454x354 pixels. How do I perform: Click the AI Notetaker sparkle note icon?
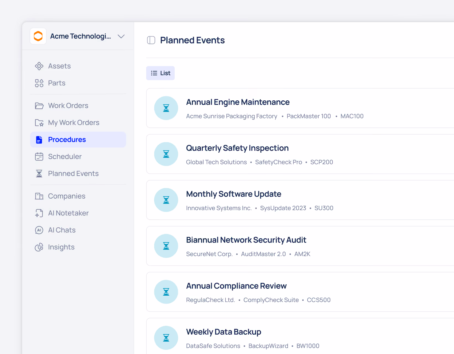click(39, 213)
